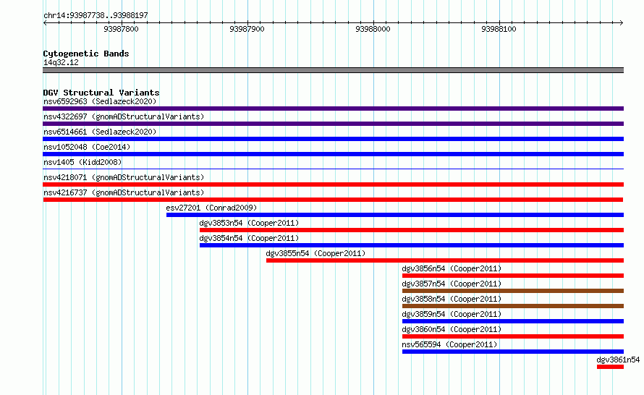Open the dgv3858n54 (Cooper2011) variant

pos(452,299)
